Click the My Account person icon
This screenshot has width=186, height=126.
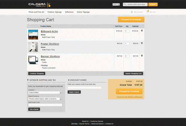click(x=132, y=12)
